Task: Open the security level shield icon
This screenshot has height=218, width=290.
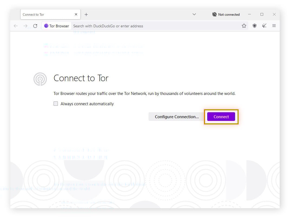Action: click(x=254, y=25)
